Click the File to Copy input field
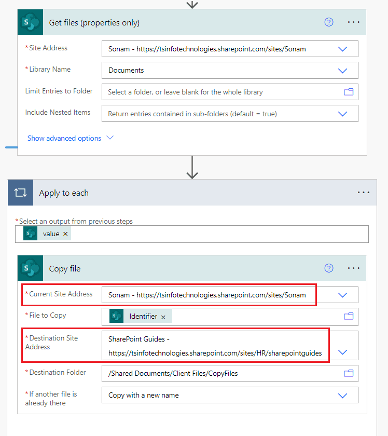The image size is (388, 436). coord(230,317)
